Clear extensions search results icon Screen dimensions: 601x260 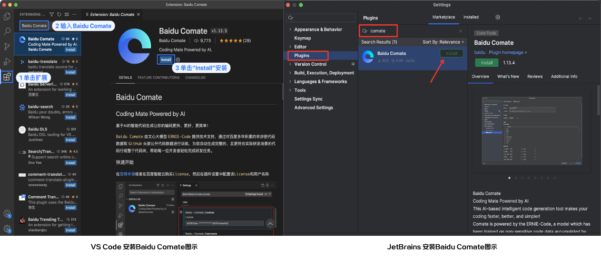click(x=67, y=14)
